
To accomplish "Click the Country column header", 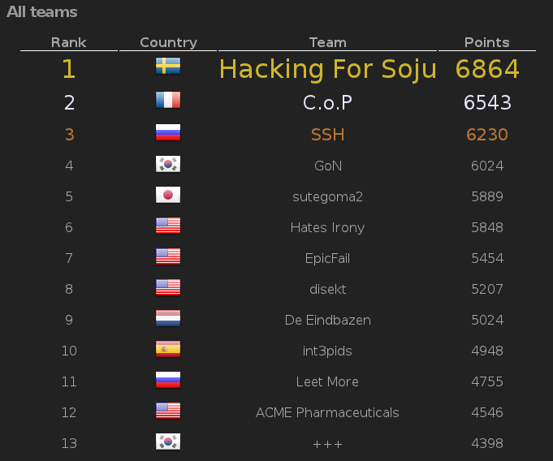I will 168,43.
